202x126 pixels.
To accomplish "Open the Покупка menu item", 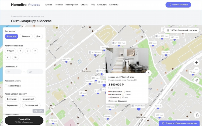I will pyautogui.click(x=59, y=5).
